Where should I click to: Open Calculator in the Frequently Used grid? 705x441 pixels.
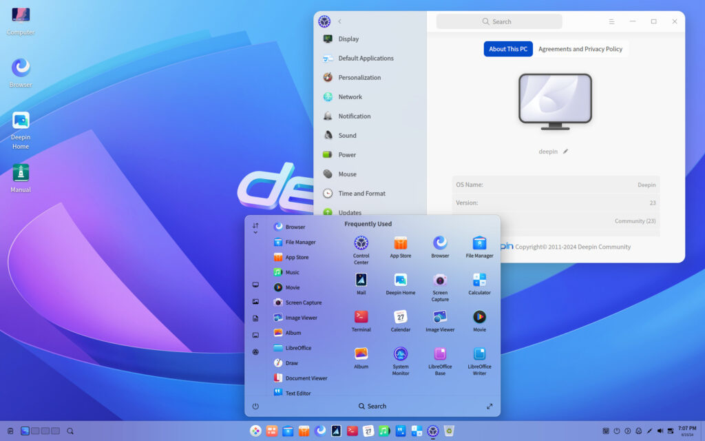click(x=479, y=280)
